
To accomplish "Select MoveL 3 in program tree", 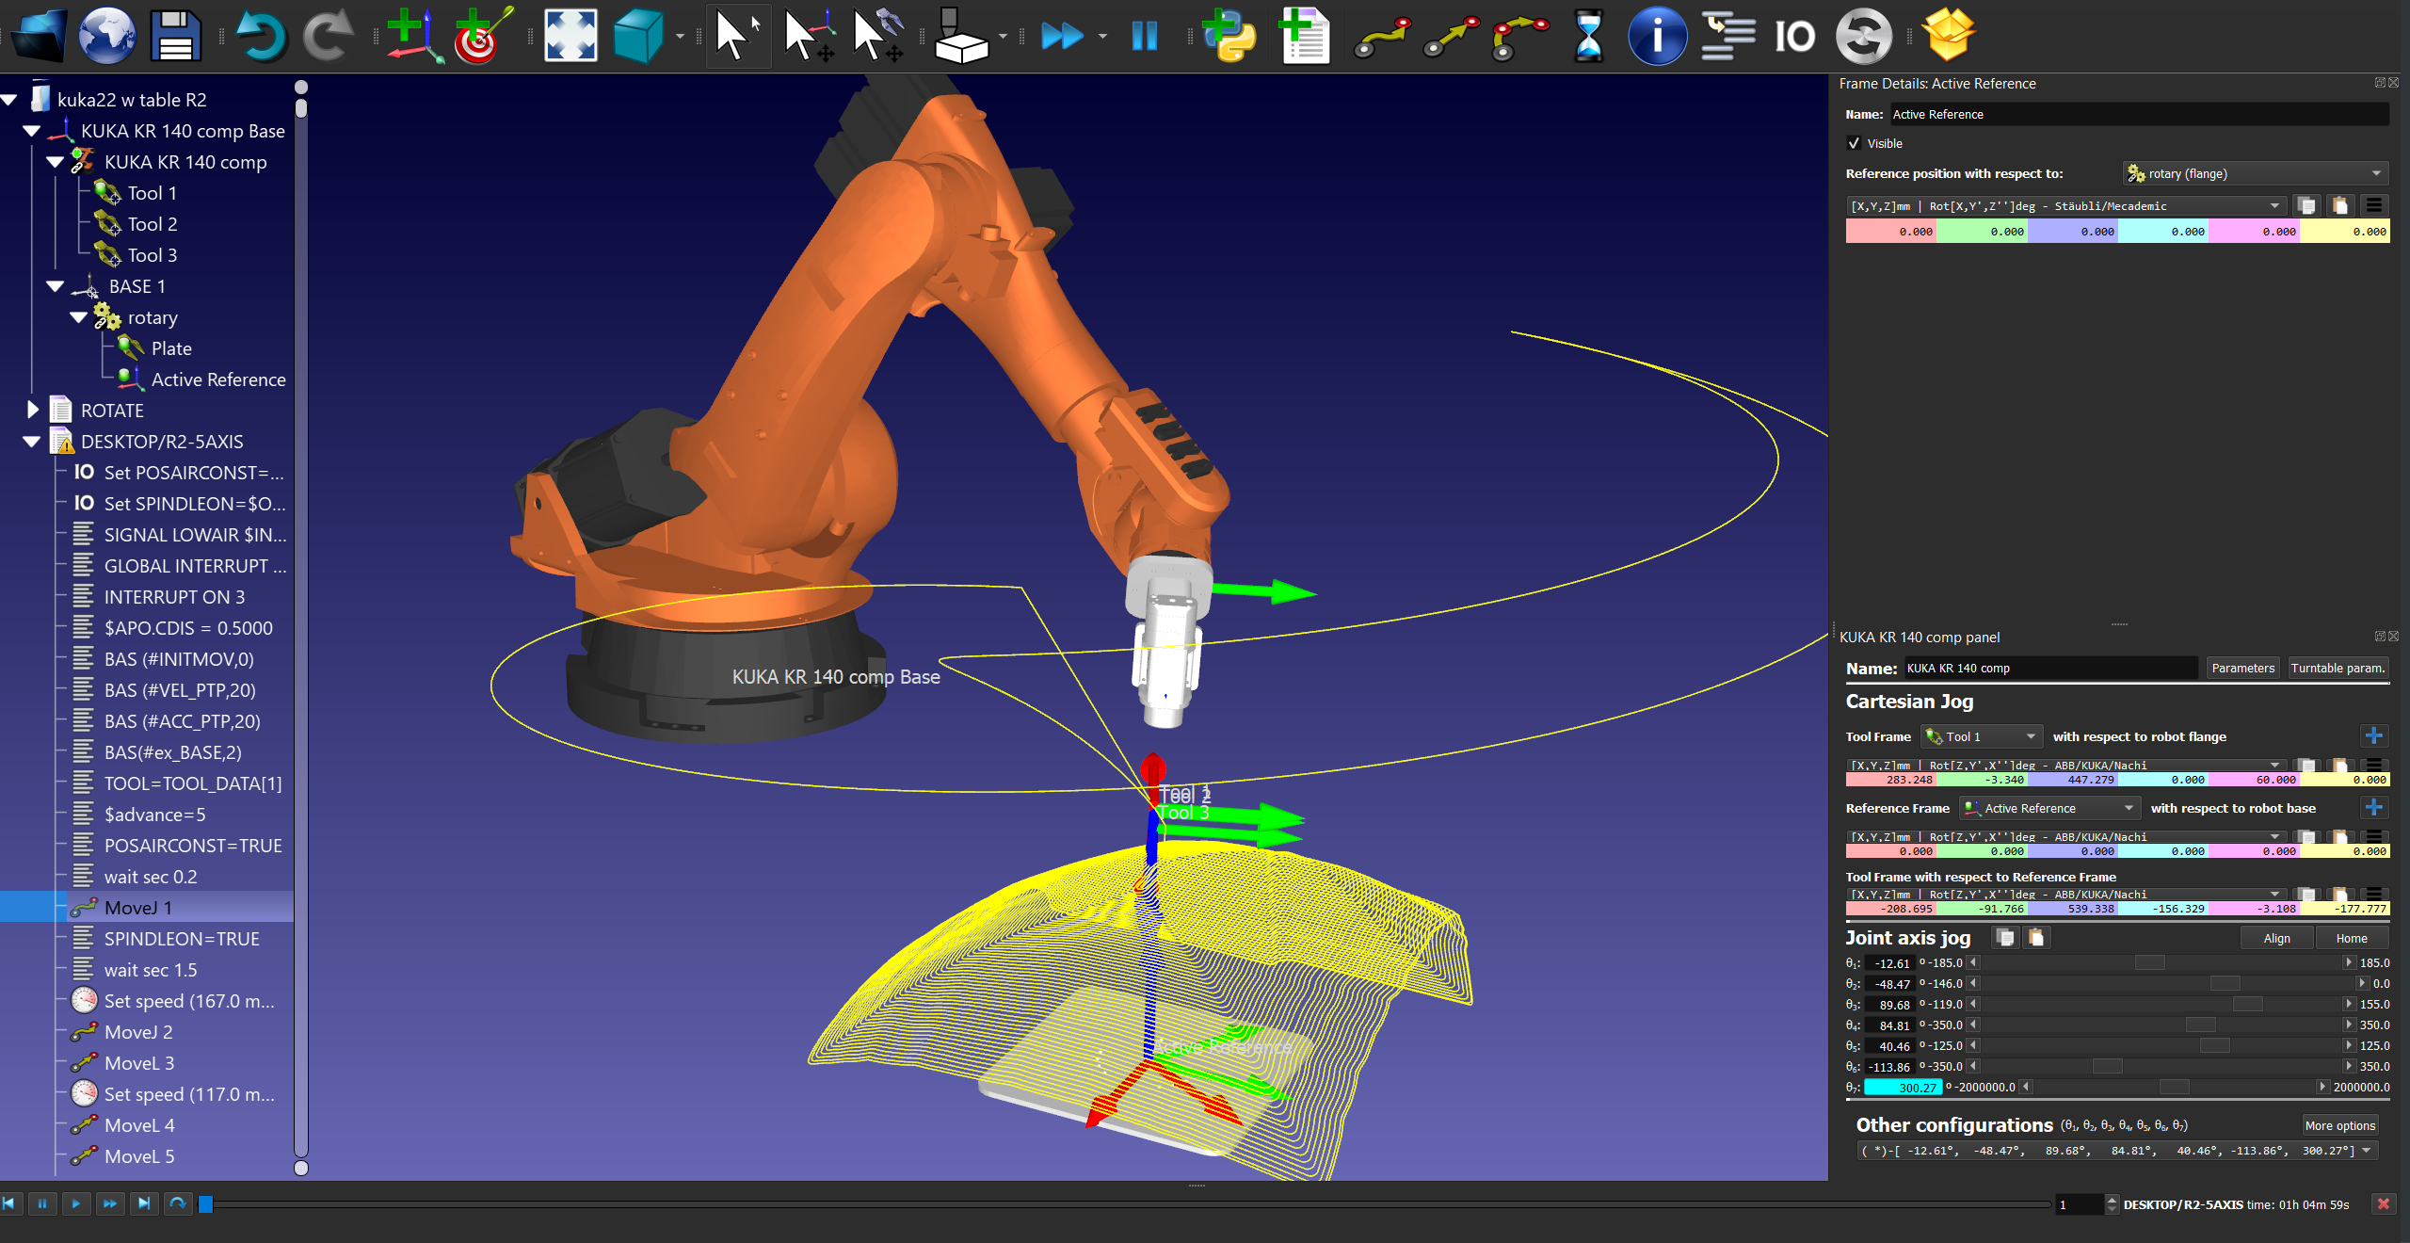I will 139,1063.
